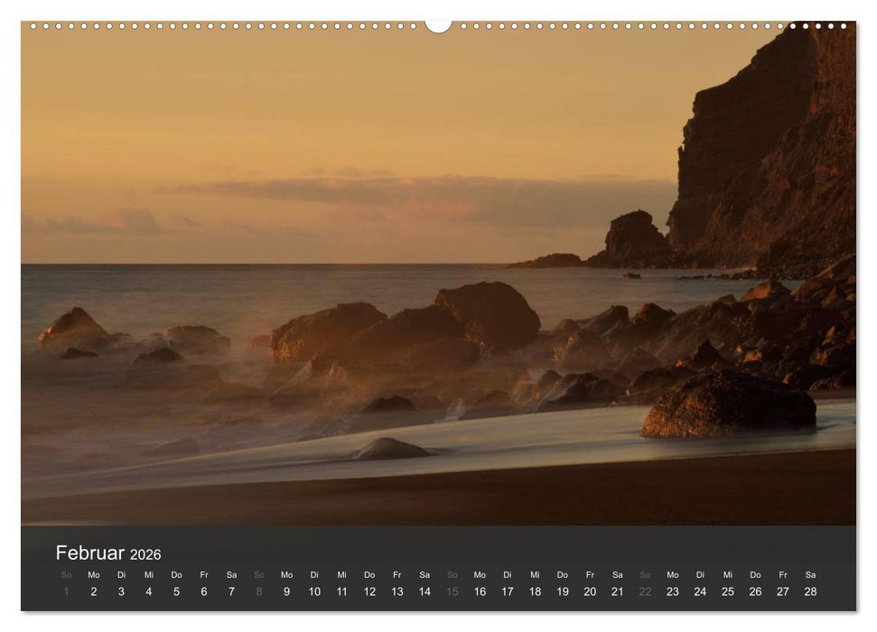Click the date 15 shown in grey

click(452, 590)
